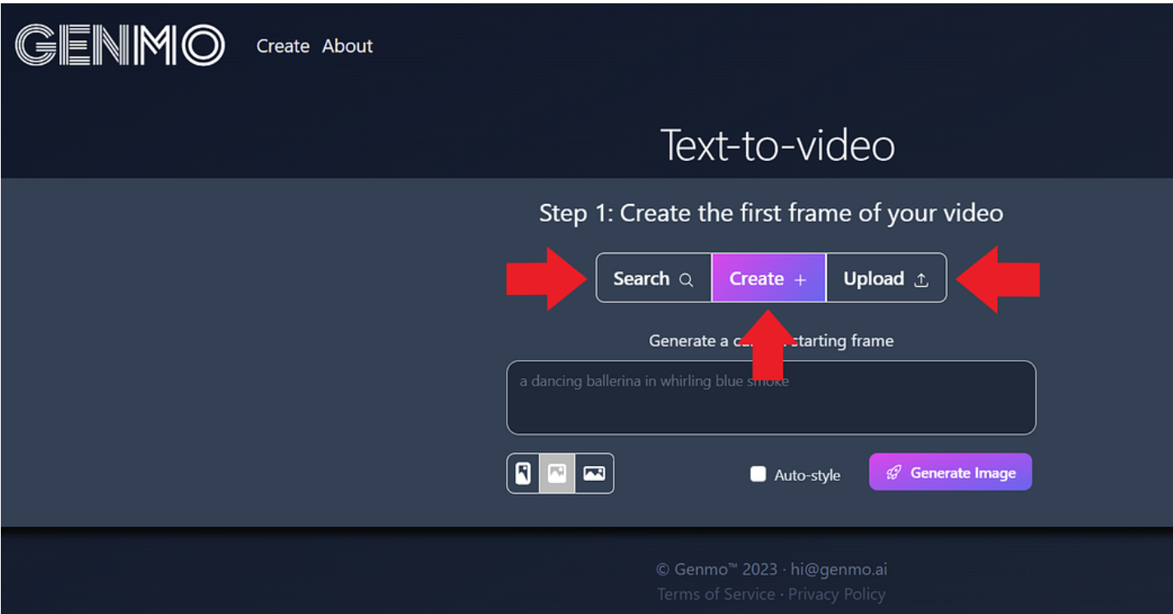Click the Step 1 instruction text
Screen dimensions: 1173x614
point(771,213)
